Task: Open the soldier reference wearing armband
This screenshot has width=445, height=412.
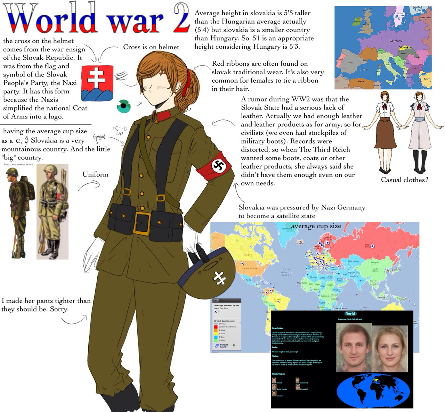Action: [x=53, y=212]
